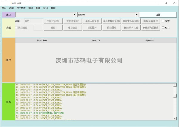
Task: Click log line 55 FACE_STATE_NORMAL
Action: coord(39,111)
